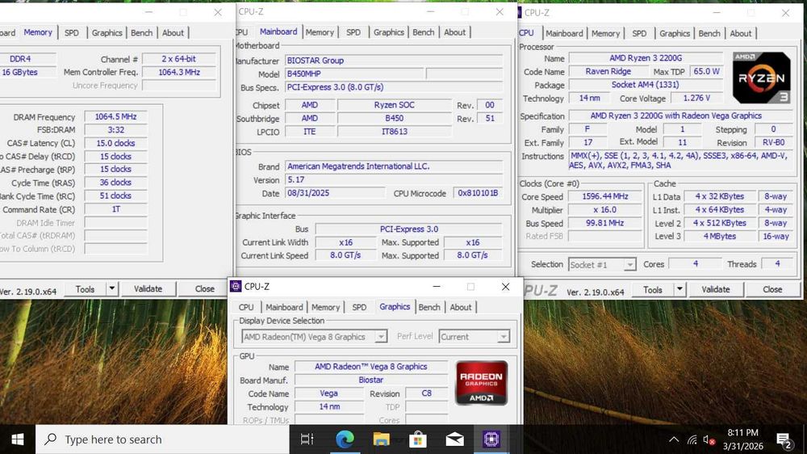
Task: Click B450MHP model field
Action: click(x=354, y=74)
